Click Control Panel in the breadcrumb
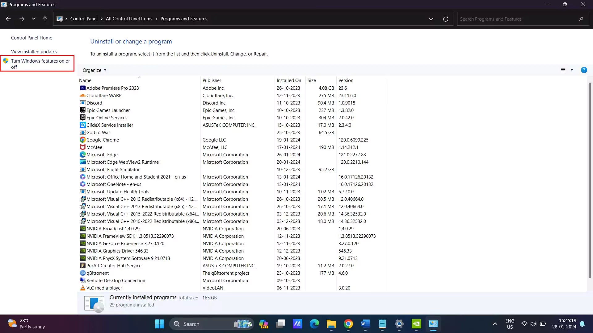This screenshot has width=593, height=333. 84,19
